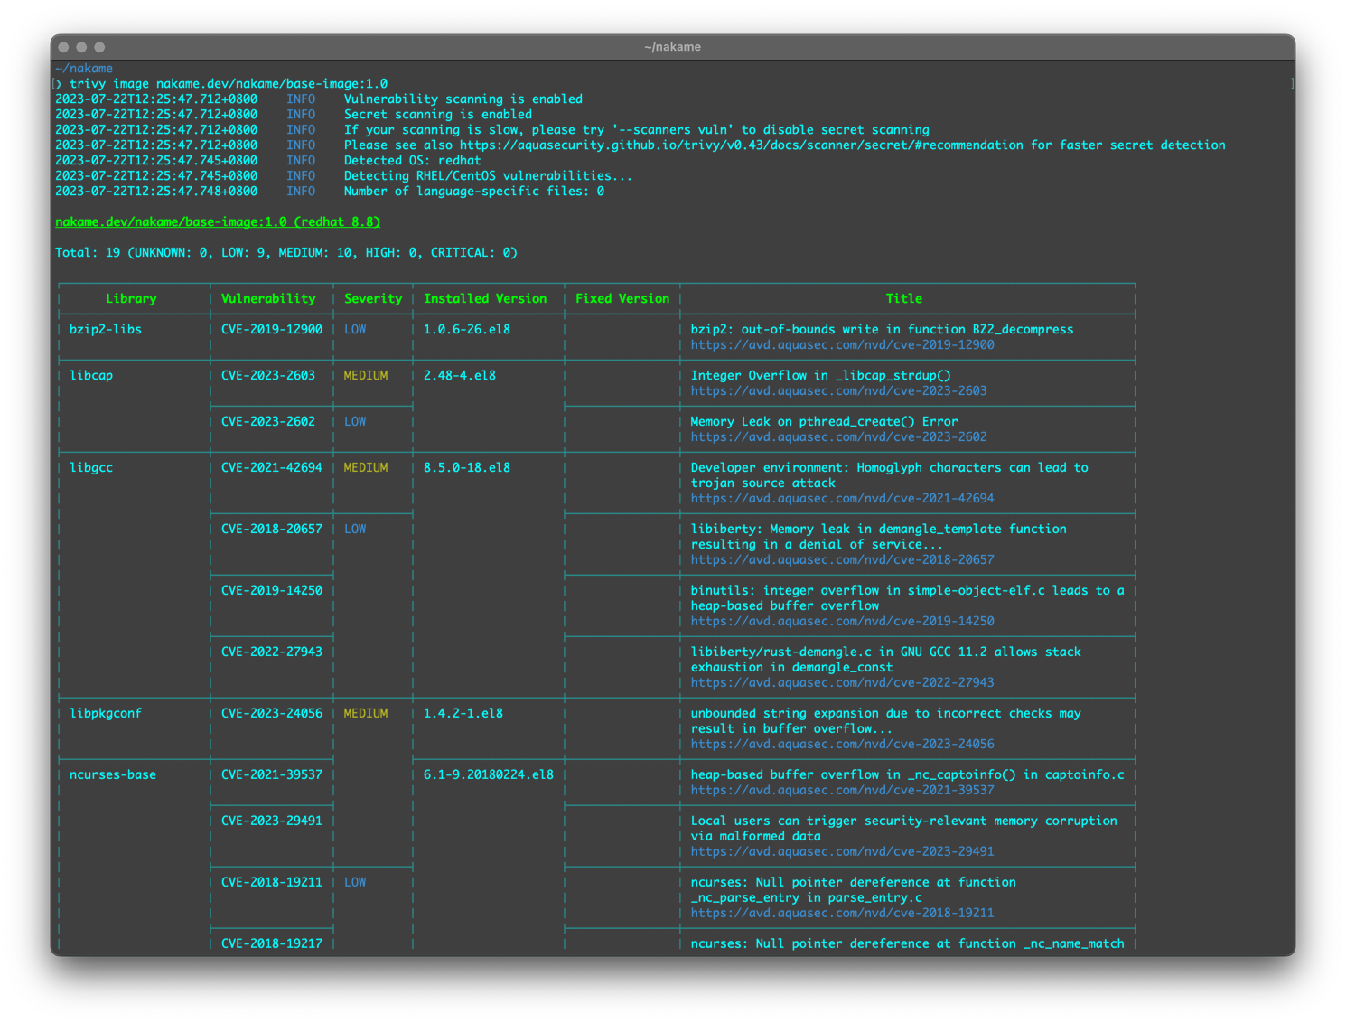The width and height of the screenshot is (1346, 1023).
Task: Follow the cve-2023-2602 advisory URL
Action: pyautogui.click(x=838, y=437)
